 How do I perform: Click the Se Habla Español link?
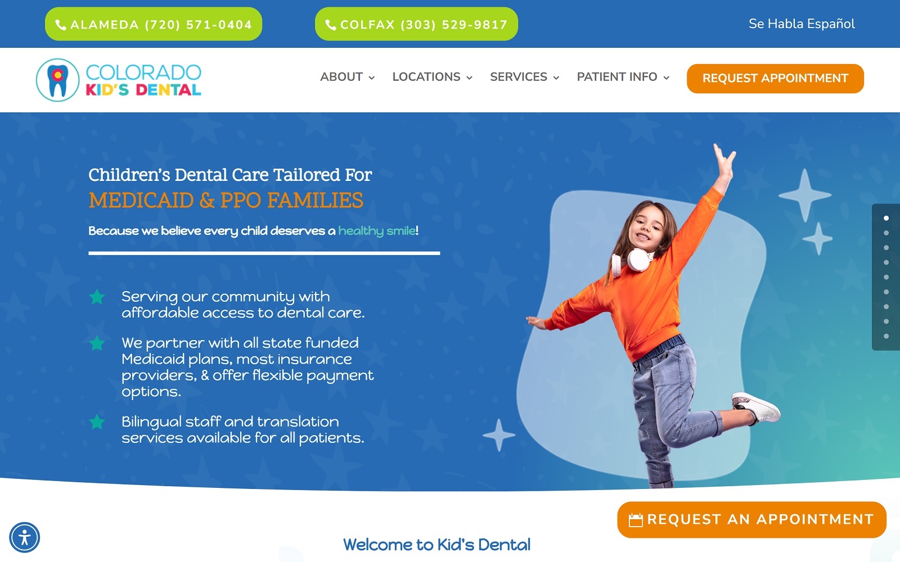(802, 24)
